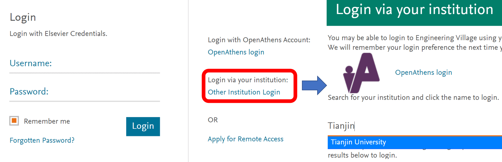Screen dimensions: 502x162
Task: Click "Login via your institution:" label in red box
Action: pos(248,80)
